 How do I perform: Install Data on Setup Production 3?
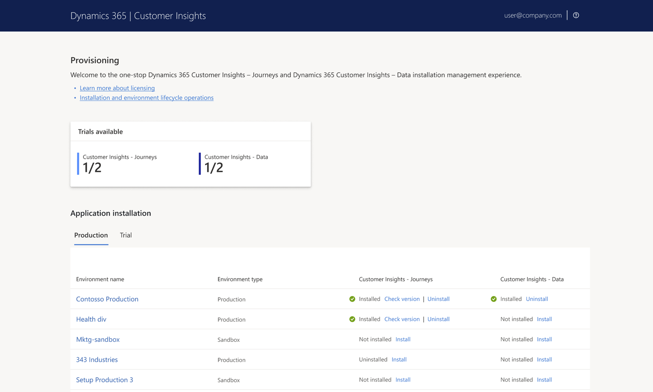(x=544, y=380)
